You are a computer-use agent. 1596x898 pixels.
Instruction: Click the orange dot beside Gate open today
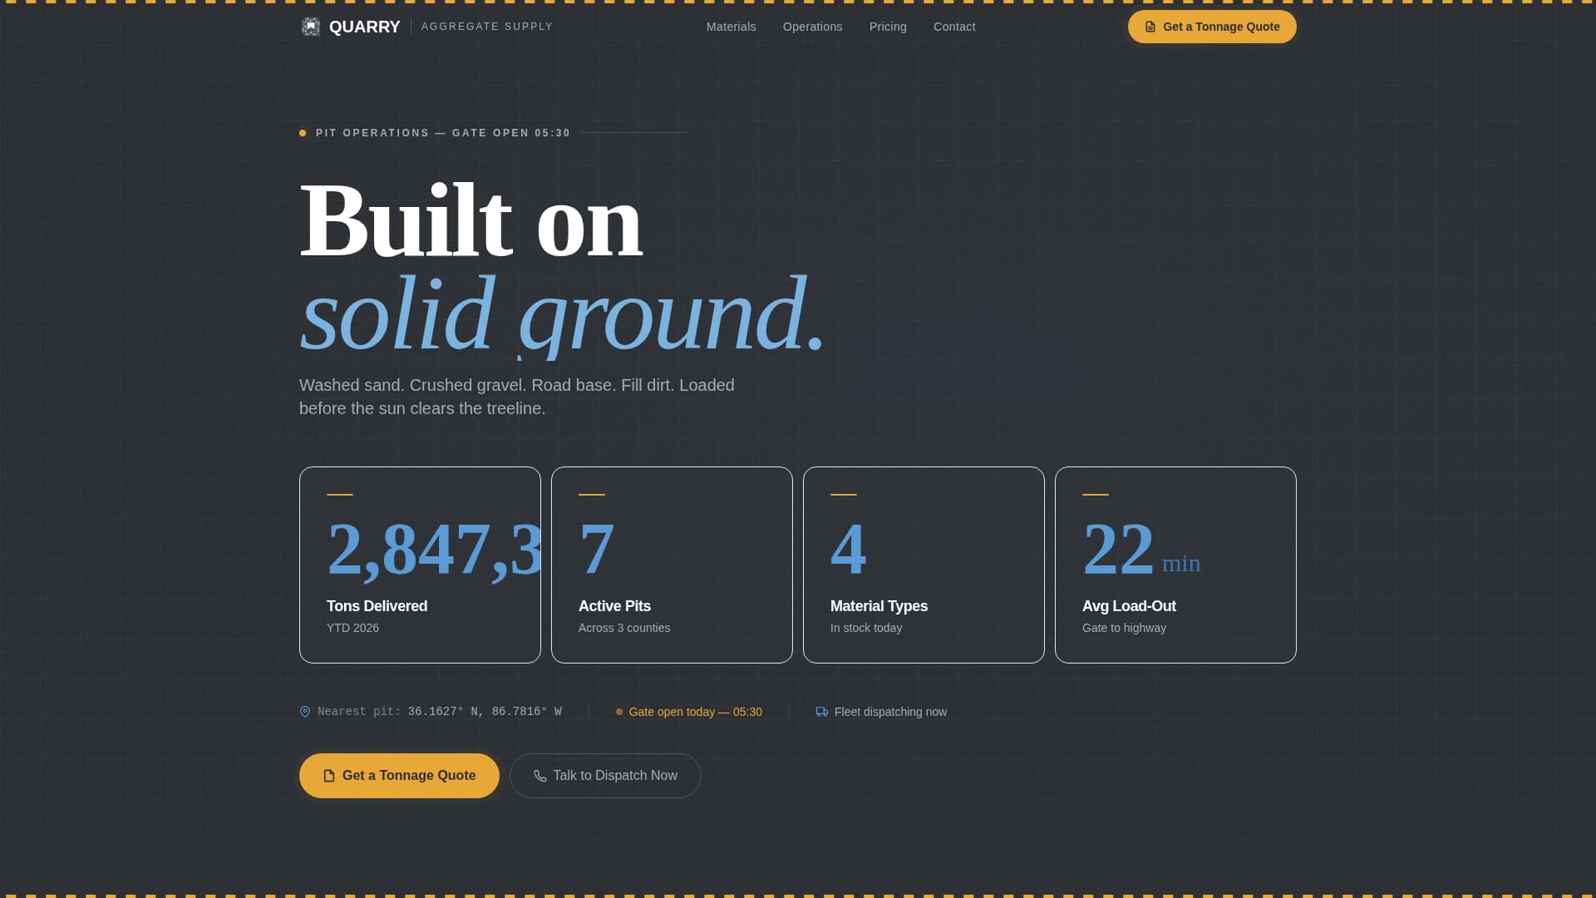[x=619, y=712]
